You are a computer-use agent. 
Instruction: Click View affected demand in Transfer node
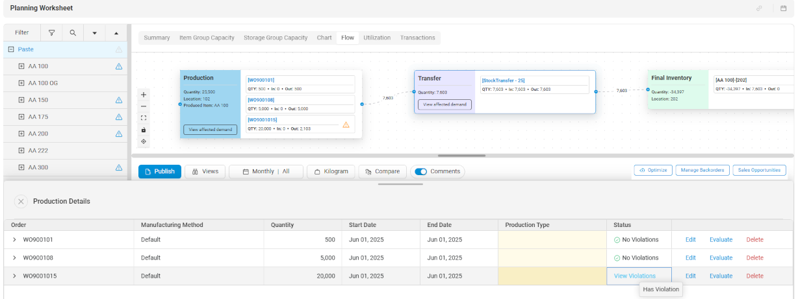coord(444,104)
